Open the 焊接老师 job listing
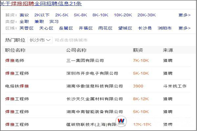This screenshot has width=197, height=131. point(14,61)
